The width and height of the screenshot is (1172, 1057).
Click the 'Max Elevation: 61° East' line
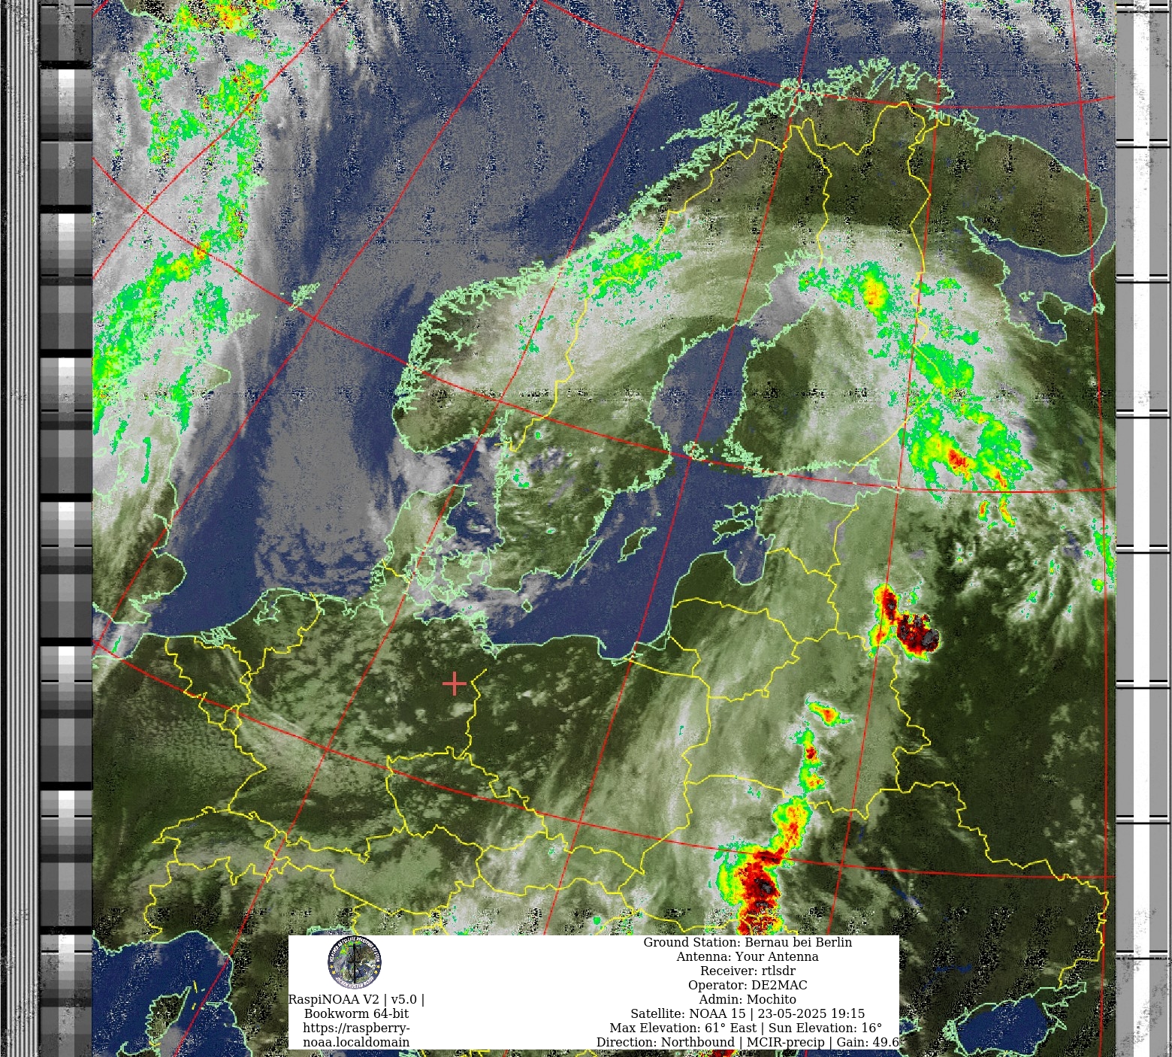point(746,1028)
